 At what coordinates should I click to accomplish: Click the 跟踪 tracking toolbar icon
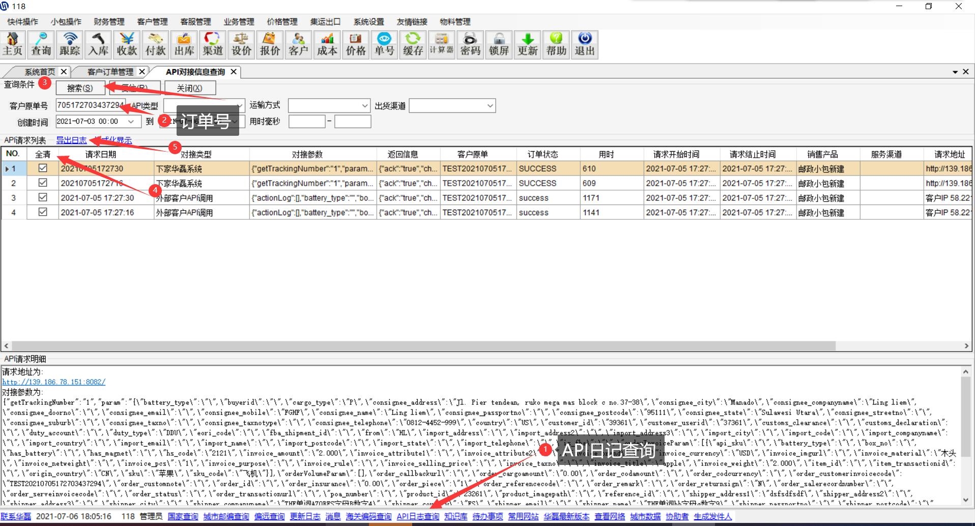tap(70, 44)
